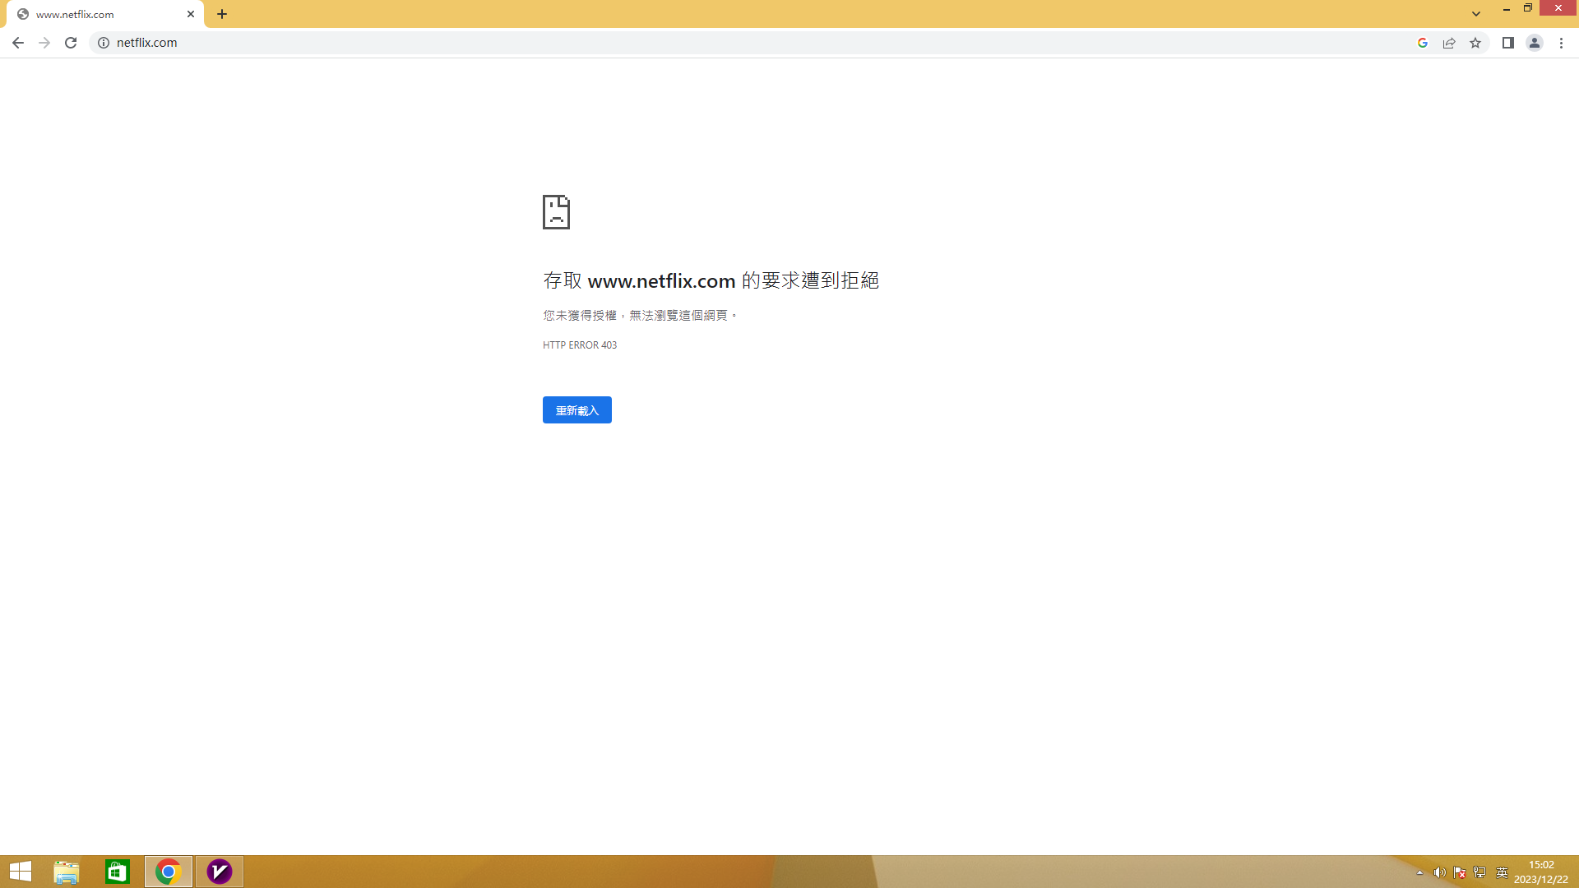Click the 英 input language indicator

[x=1502, y=872]
